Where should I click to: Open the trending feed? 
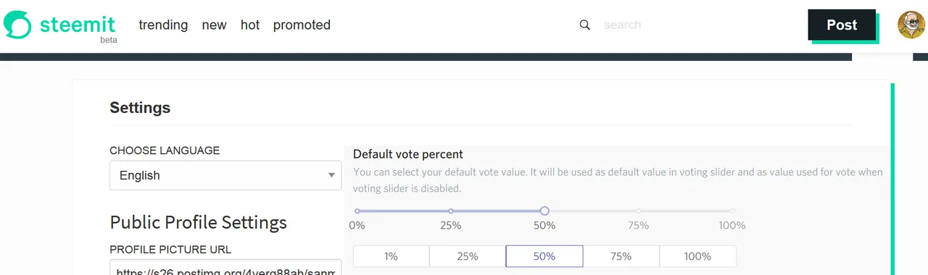point(163,25)
